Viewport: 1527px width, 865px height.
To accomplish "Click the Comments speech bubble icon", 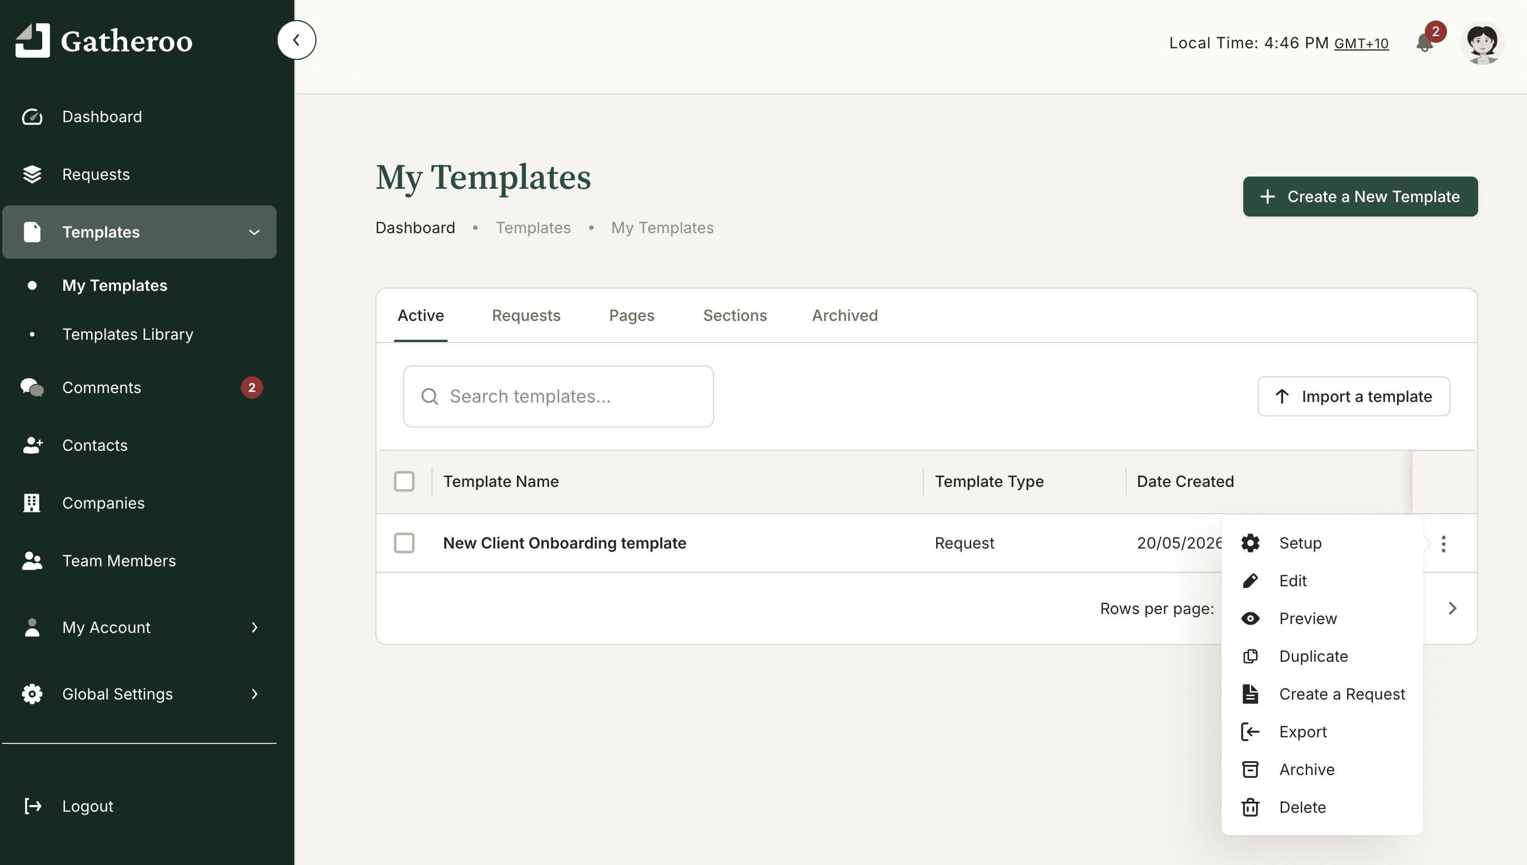I will (32, 388).
